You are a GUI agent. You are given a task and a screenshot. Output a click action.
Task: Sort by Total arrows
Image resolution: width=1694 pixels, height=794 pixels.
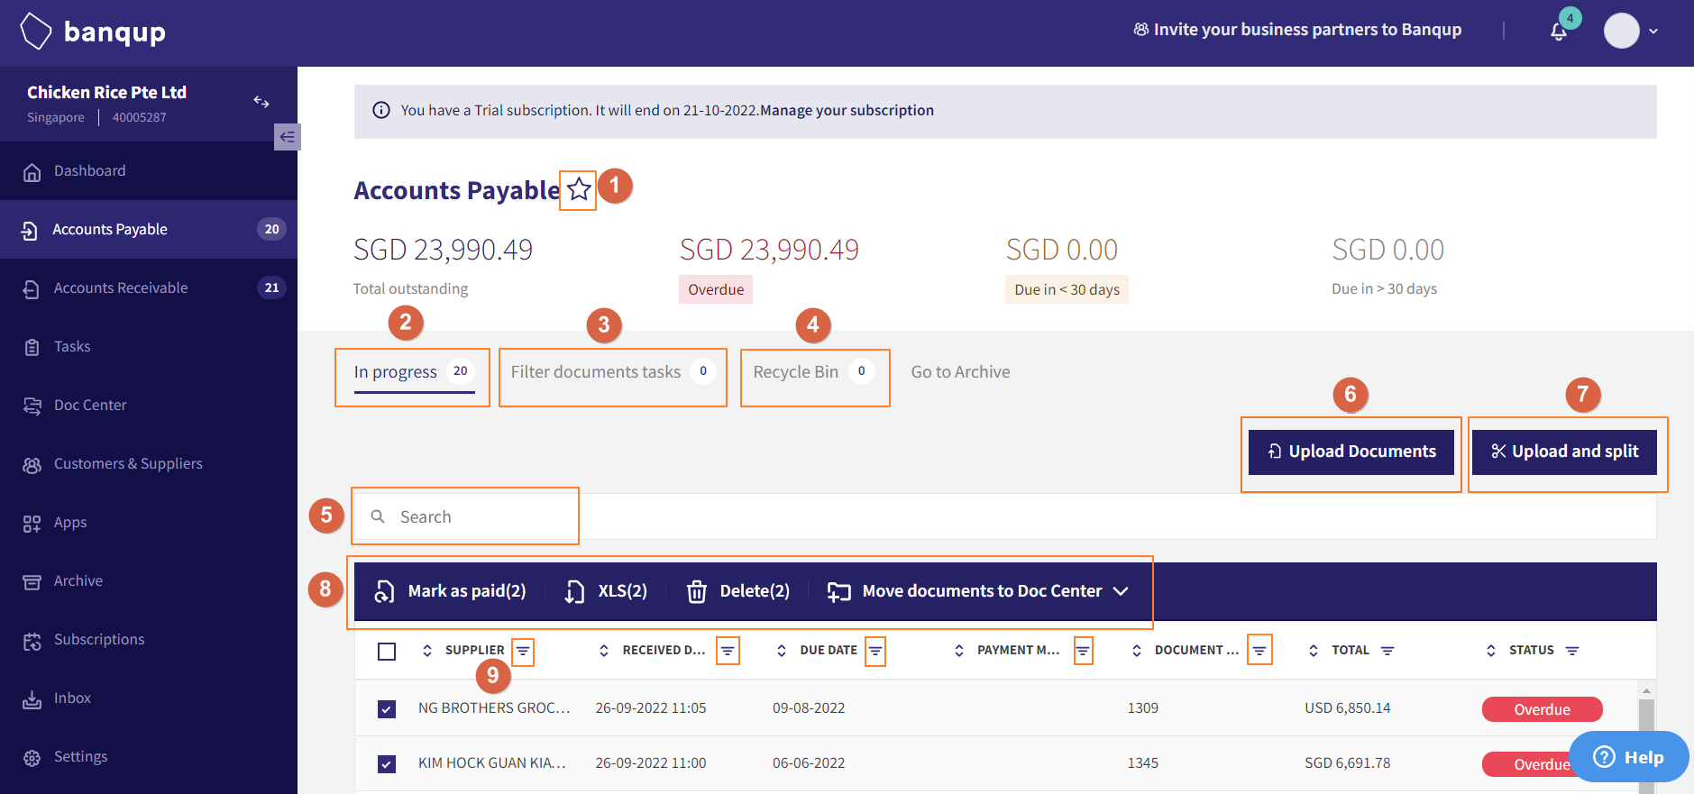(x=1314, y=651)
